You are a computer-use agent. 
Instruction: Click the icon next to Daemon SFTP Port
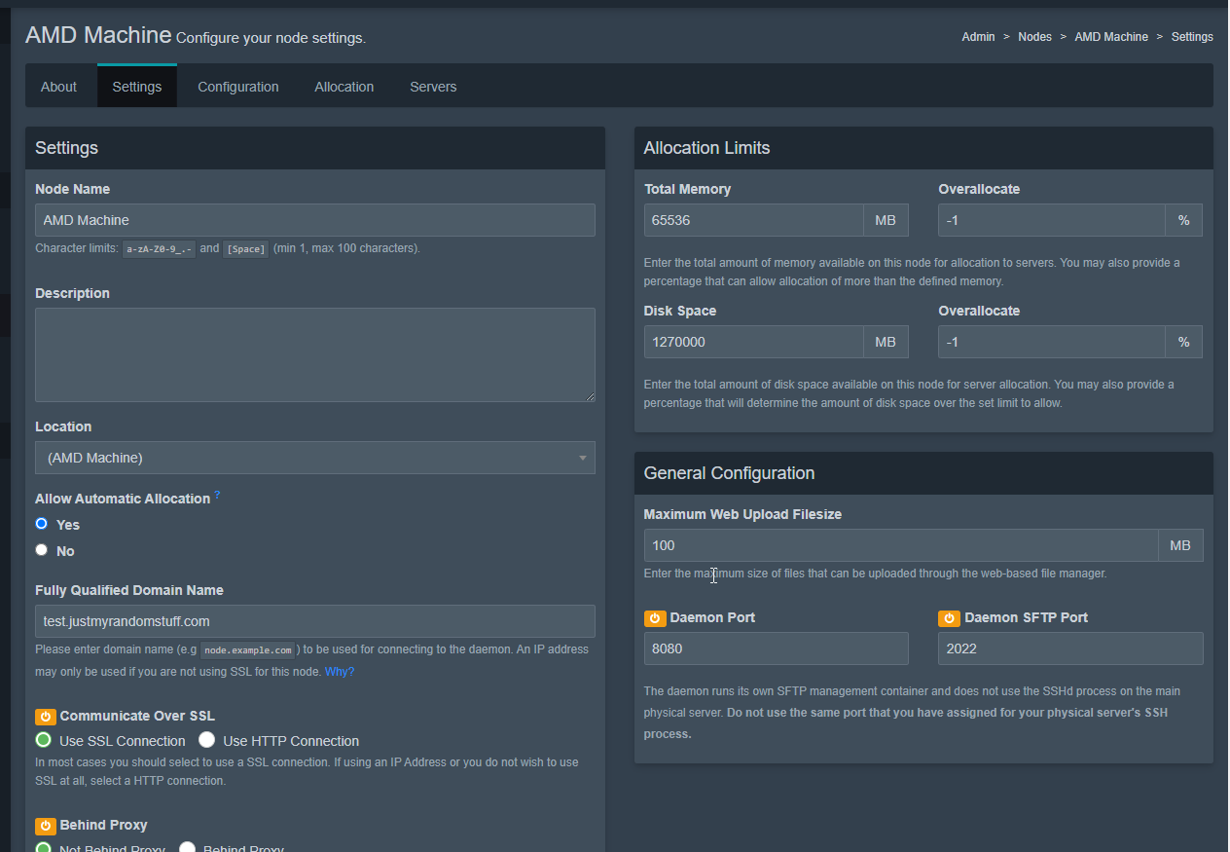pos(949,617)
